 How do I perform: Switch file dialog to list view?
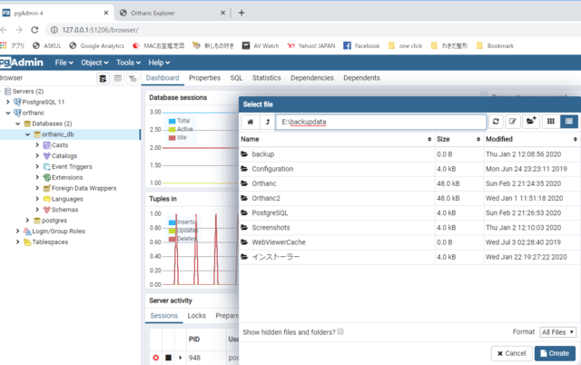[569, 121]
